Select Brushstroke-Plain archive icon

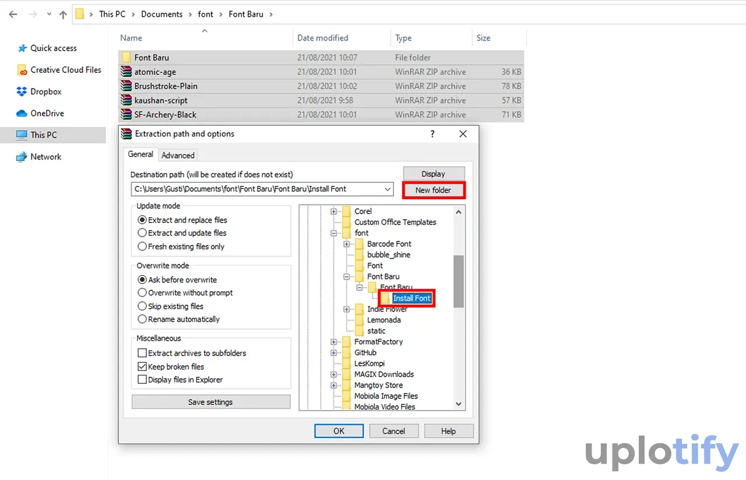126,86
